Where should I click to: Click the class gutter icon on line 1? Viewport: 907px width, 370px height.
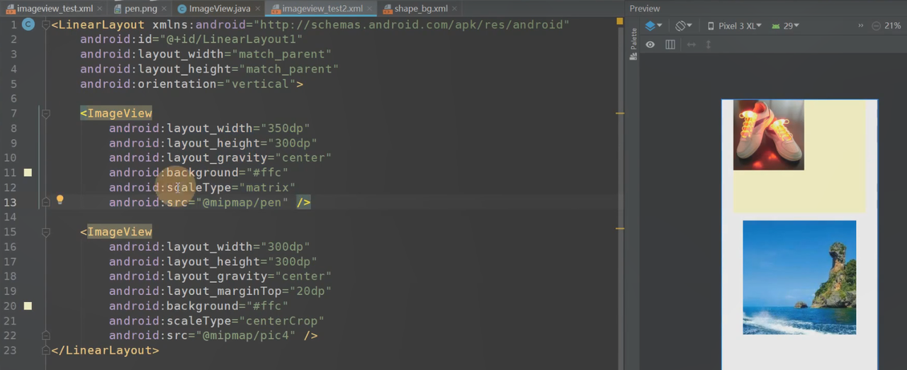[x=28, y=25]
